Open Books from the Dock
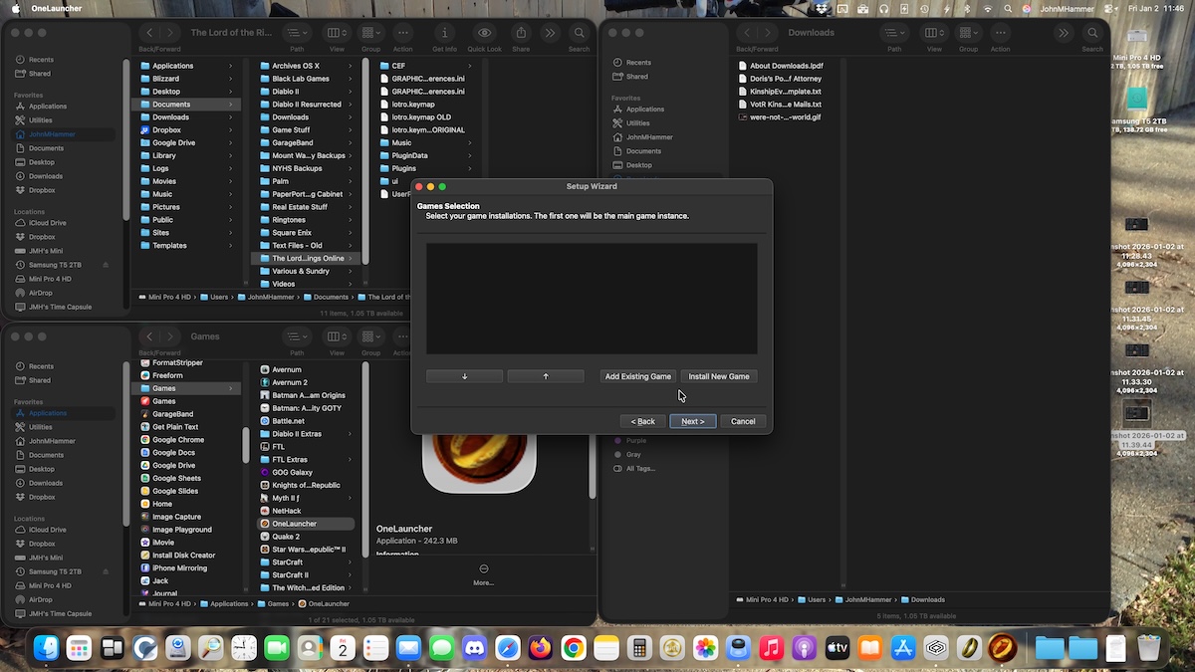This screenshot has width=1195, height=672. 869,648
